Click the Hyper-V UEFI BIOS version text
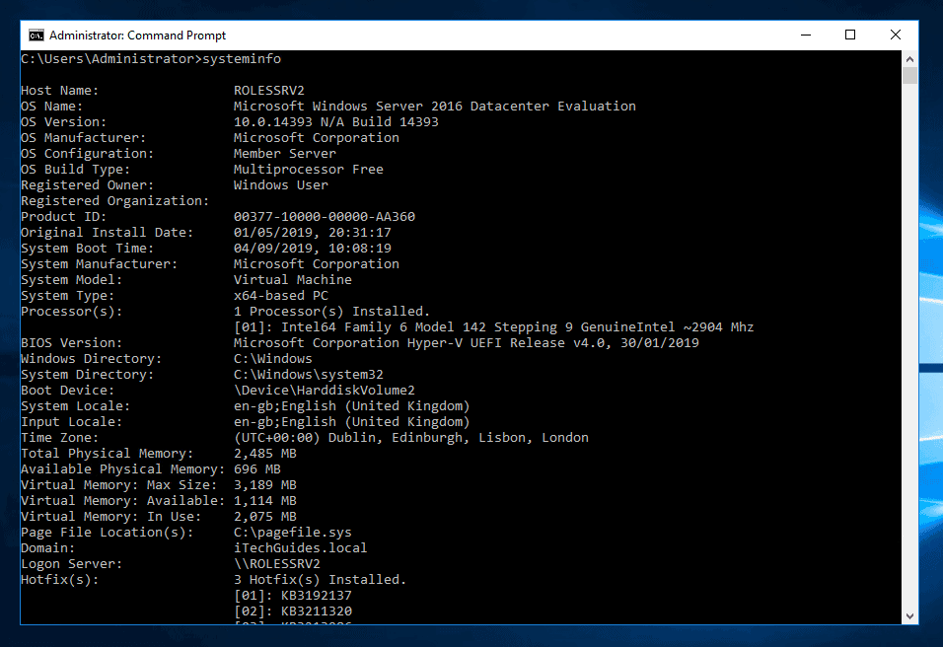 tap(467, 343)
